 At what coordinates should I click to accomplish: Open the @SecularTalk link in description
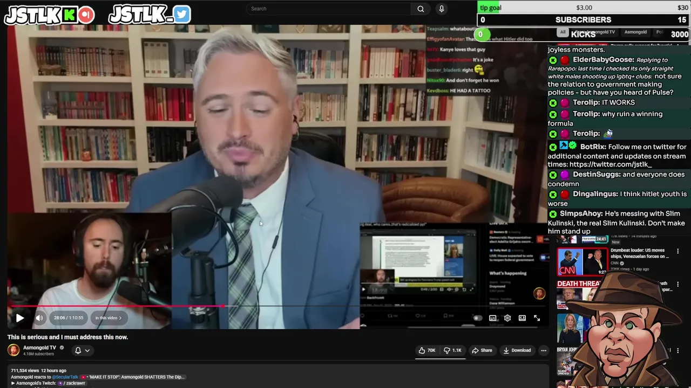[65, 377]
